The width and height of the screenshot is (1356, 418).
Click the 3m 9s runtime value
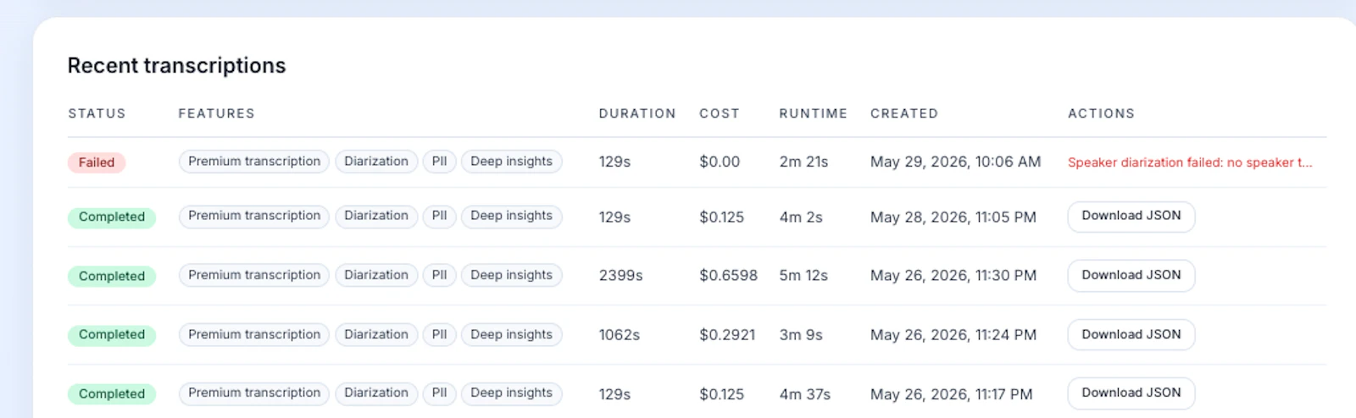pyautogui.click(x=801, y=335)
